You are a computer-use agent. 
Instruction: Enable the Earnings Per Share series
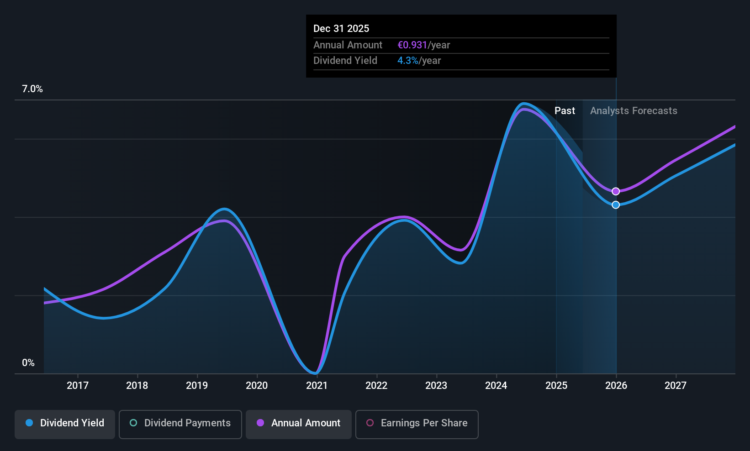417,424
